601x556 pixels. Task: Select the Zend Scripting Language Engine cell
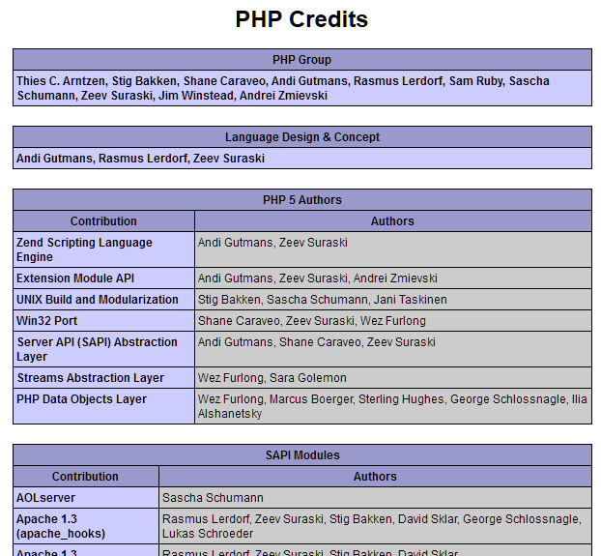pyautogui.click(x=104, y=249)
